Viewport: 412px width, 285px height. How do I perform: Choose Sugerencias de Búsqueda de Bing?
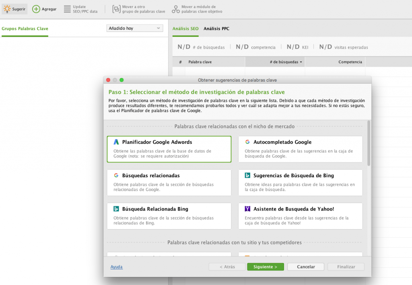pyautogui.click(x=300, y=182)
